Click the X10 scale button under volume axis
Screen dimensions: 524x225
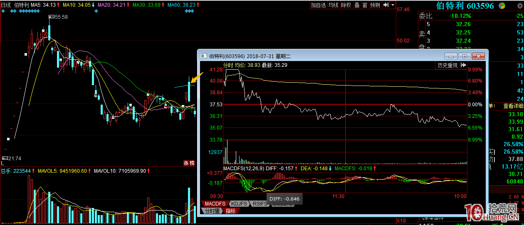tap(401, 220)
